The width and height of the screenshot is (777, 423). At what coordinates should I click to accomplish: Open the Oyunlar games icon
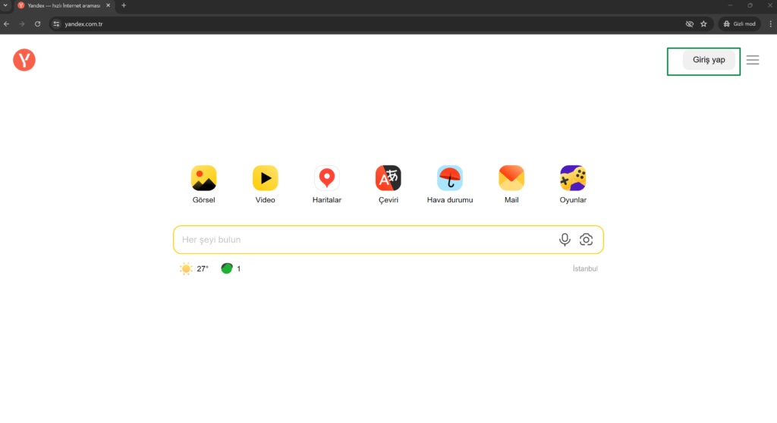(573, 178)
